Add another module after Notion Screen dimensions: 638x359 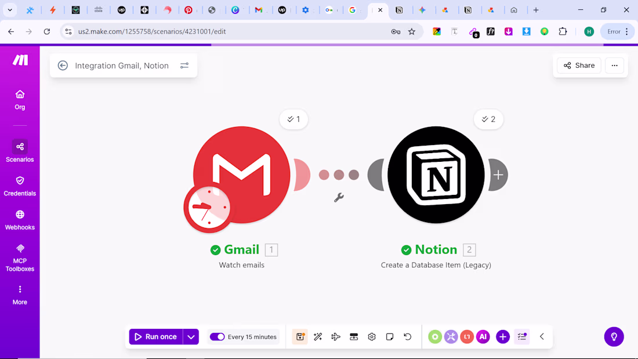tap(498, 175)
